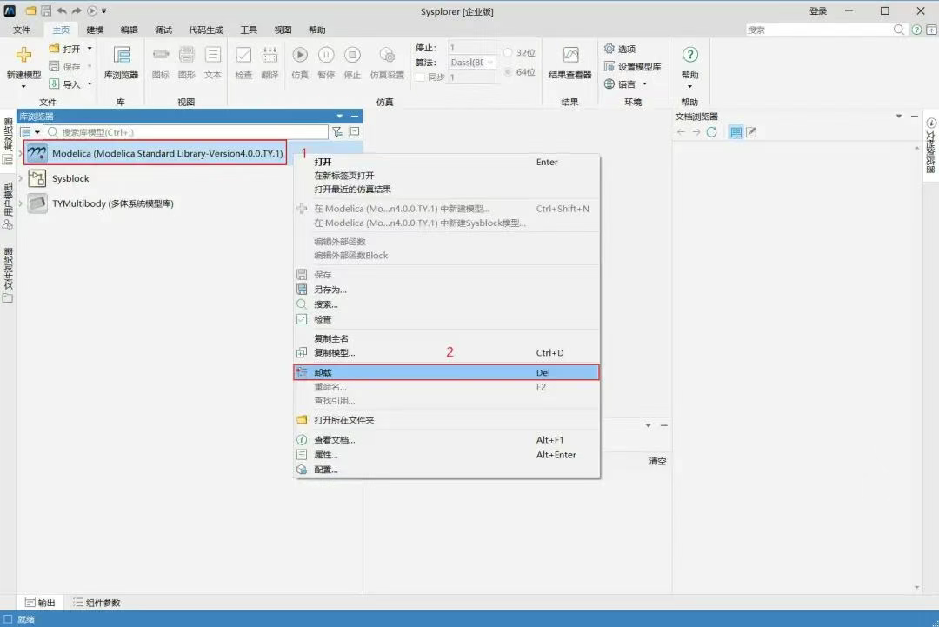
Task: Open 仿真设置 simulation settings icon
Action: point(387,55)
